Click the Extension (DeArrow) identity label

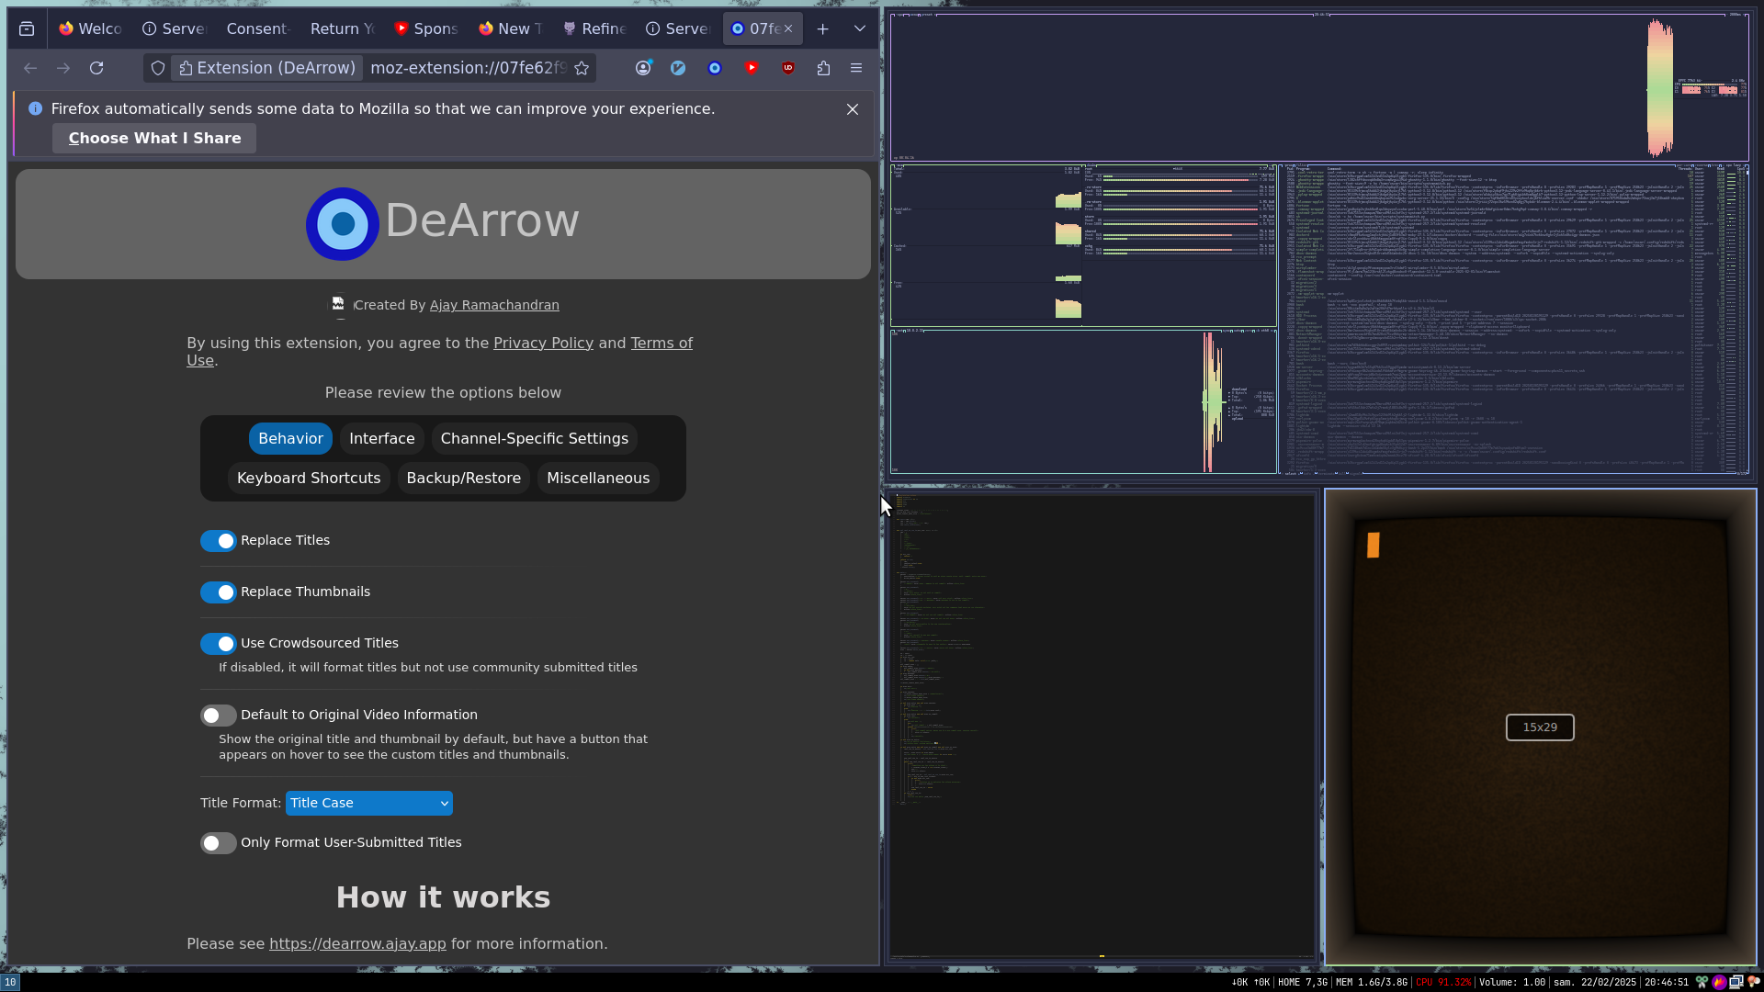click(266, 68)
